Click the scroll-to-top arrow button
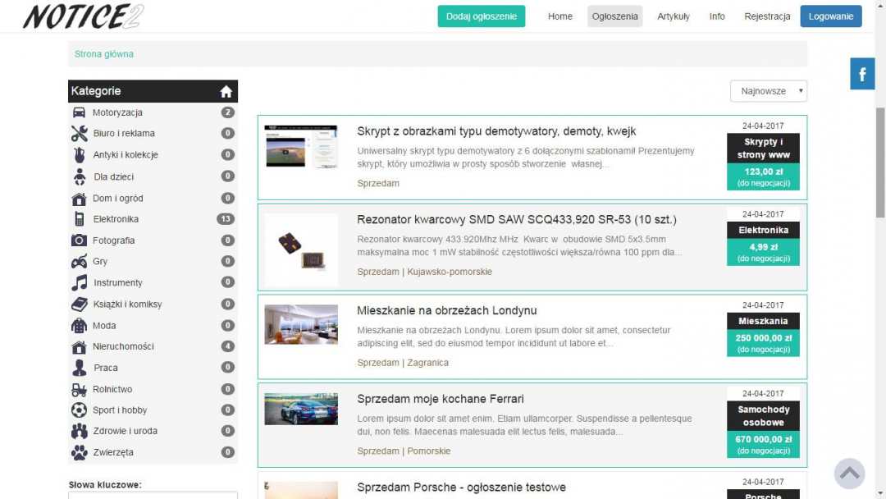Image resolution: width=886 pixels, height=499 pixels. click(849, 474)
